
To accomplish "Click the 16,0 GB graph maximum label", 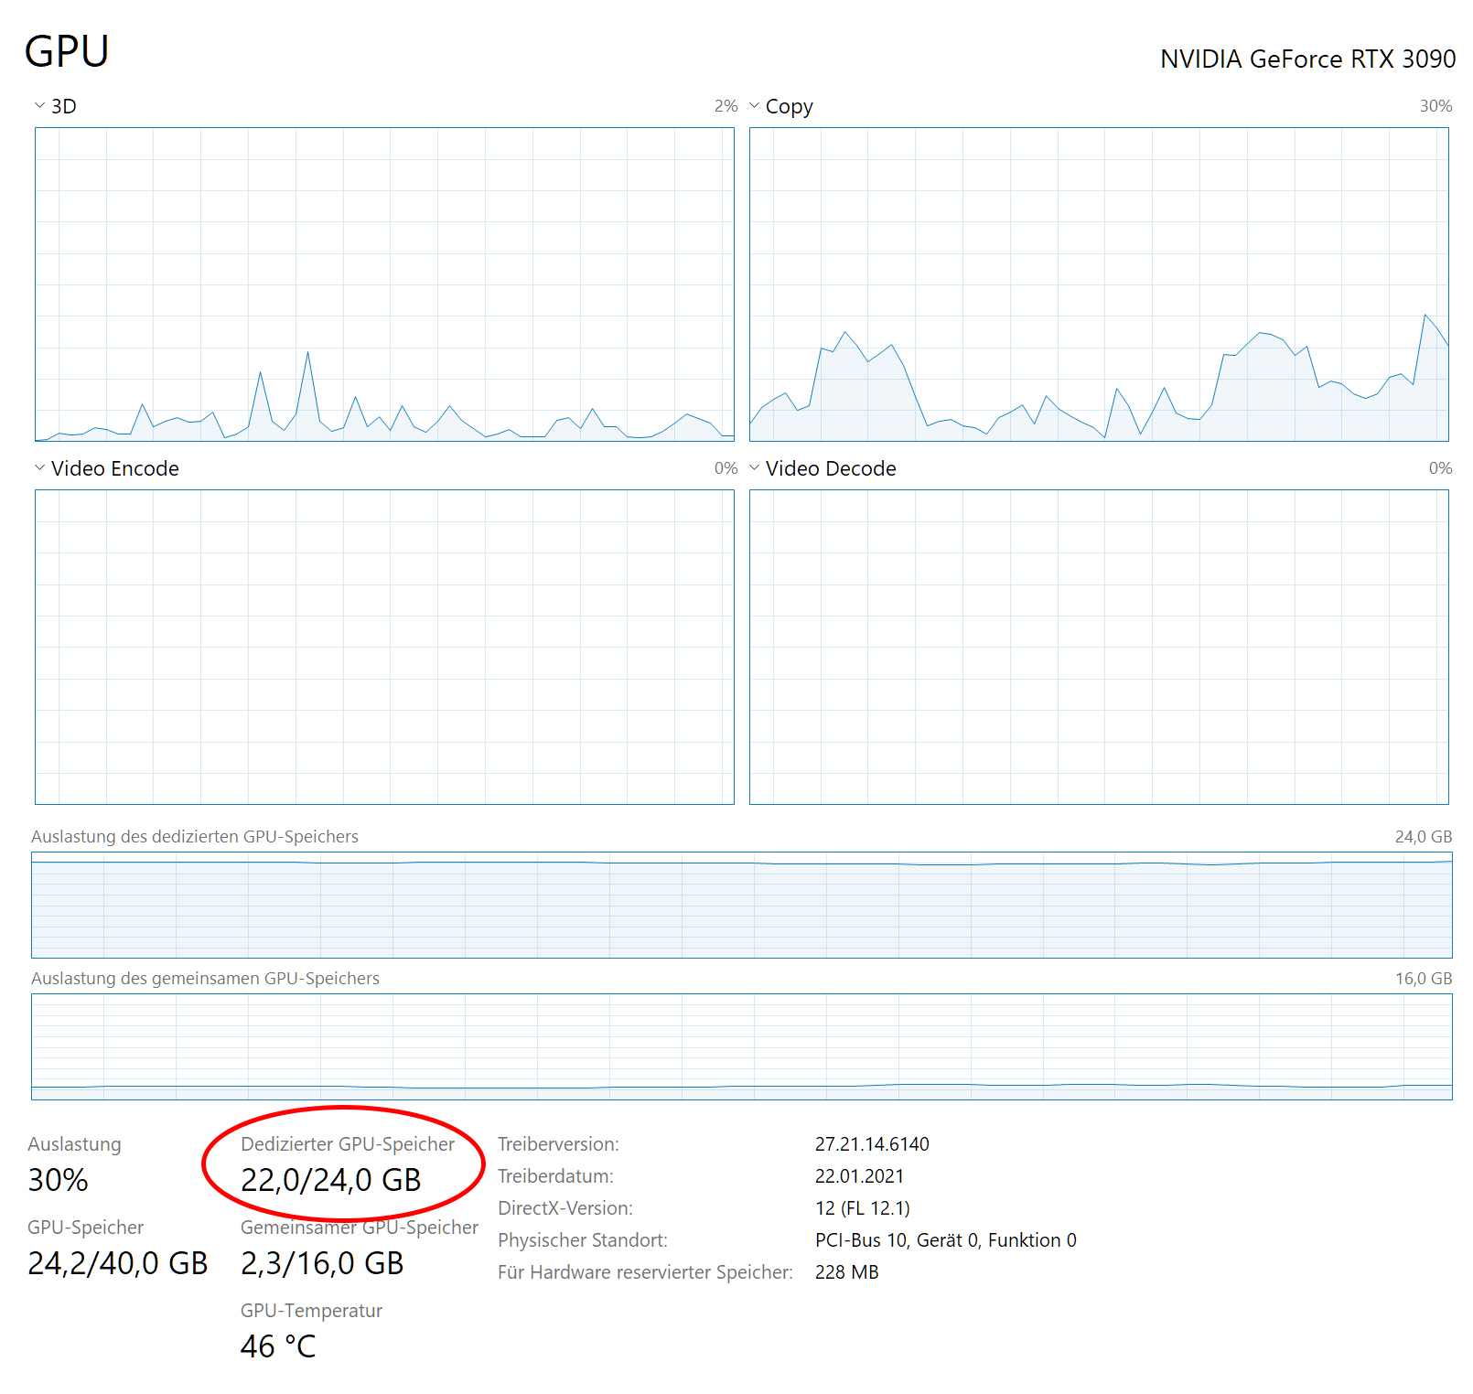I will coord(1423,979).
